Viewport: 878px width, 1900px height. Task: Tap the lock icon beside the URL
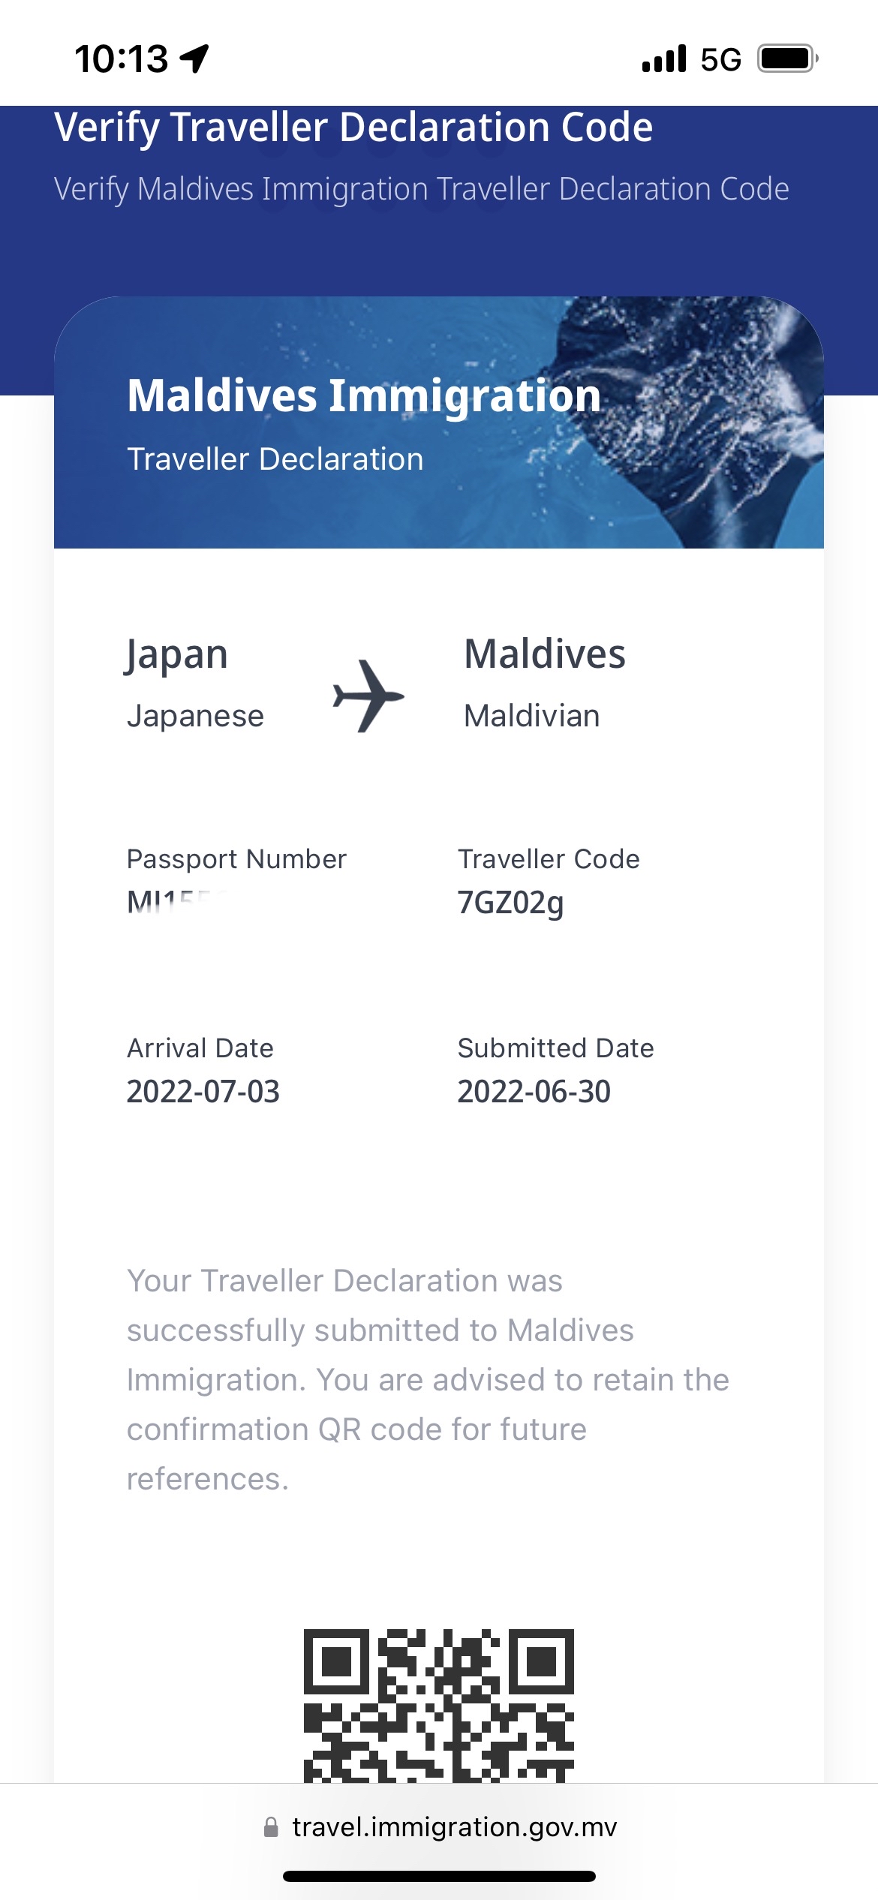click(x=271, y=1827)
